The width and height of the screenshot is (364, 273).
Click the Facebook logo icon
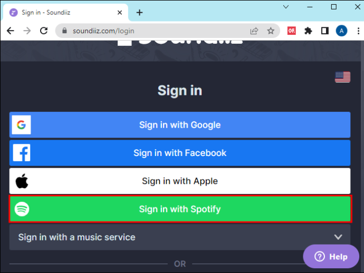pos(22,153)
